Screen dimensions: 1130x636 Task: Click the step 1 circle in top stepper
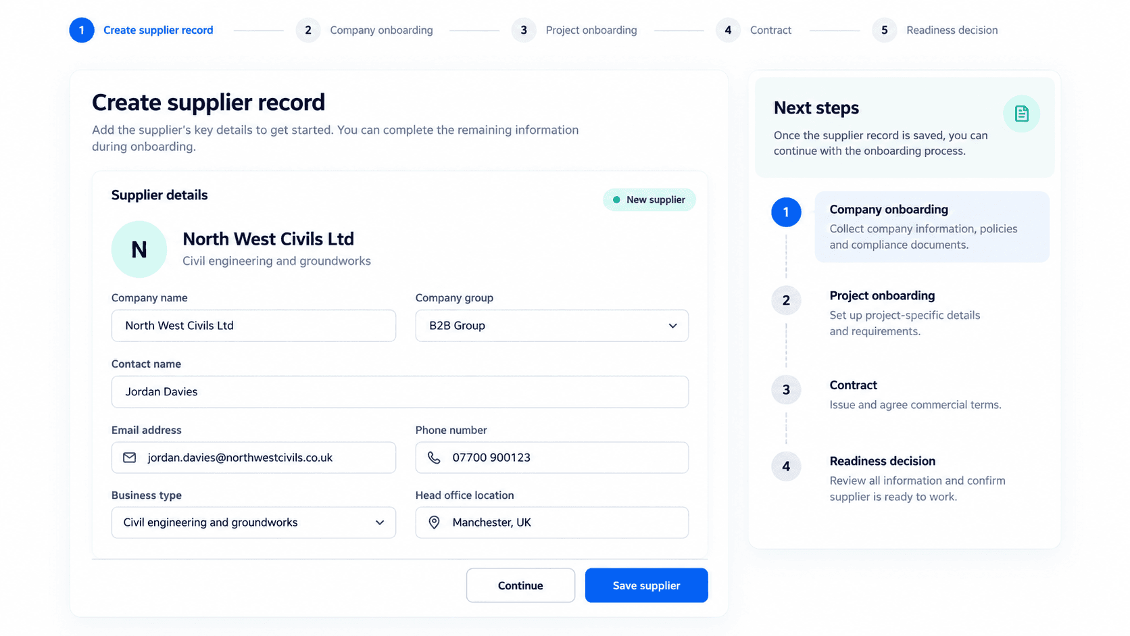(x=82, y=30)
